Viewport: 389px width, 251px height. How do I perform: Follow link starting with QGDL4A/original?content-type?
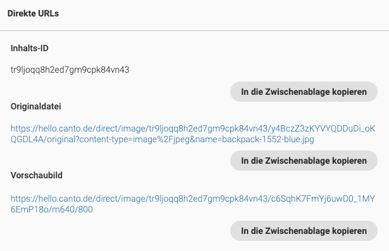point(163,139)
